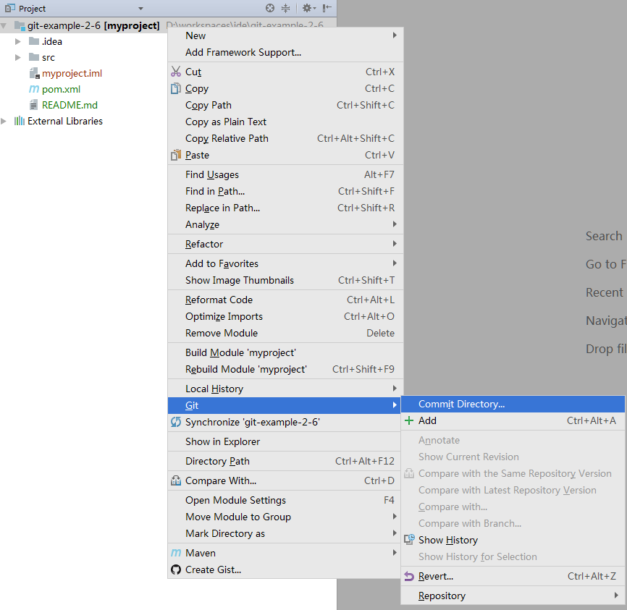This screenshot has height=610, width=627.
Task: Click the hide Project panel icon
Action: (x=327, y=8)
